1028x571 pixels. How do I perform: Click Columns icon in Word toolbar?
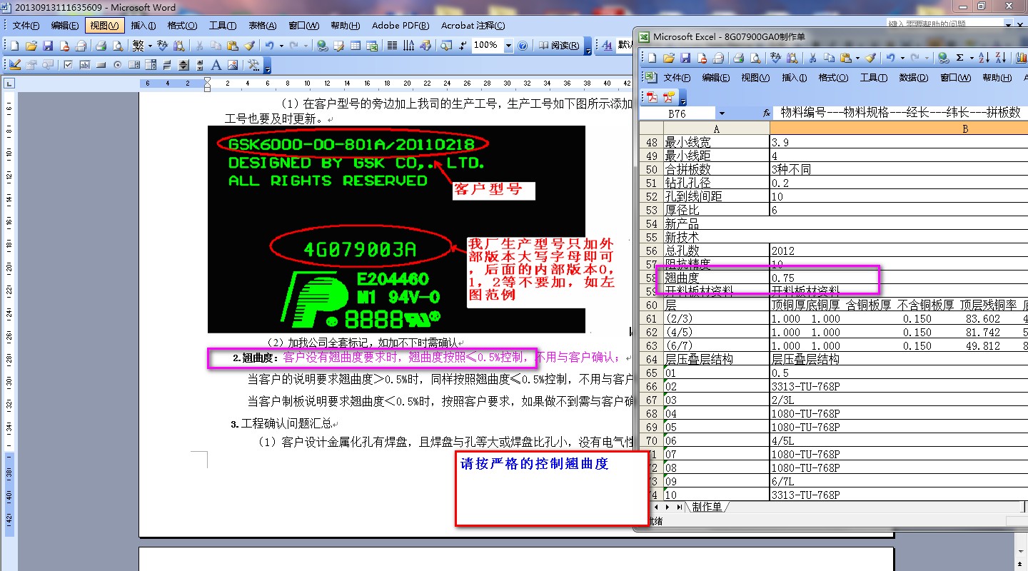[392, 46]
